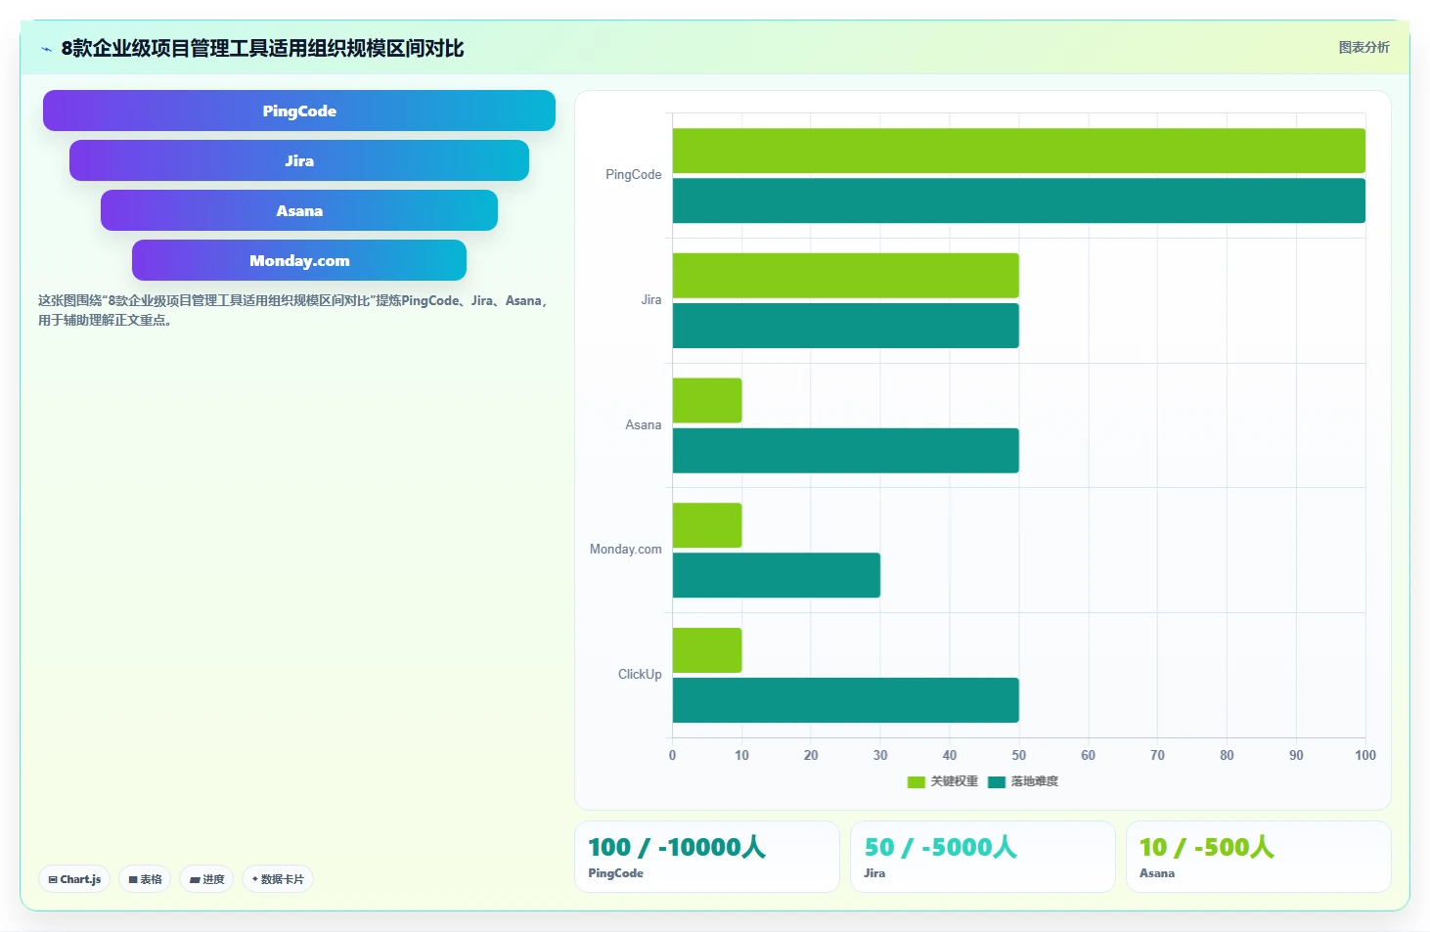Click the title icon beside the heading

(x=46, y=49)
